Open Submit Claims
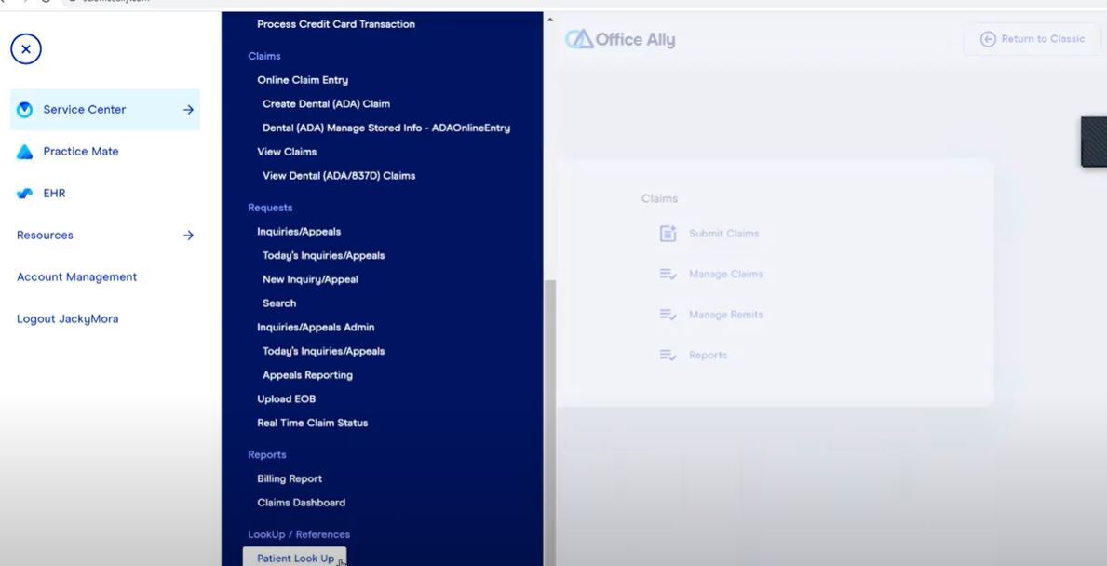This screenshot has height=566, width=1107. pos(723,234)
